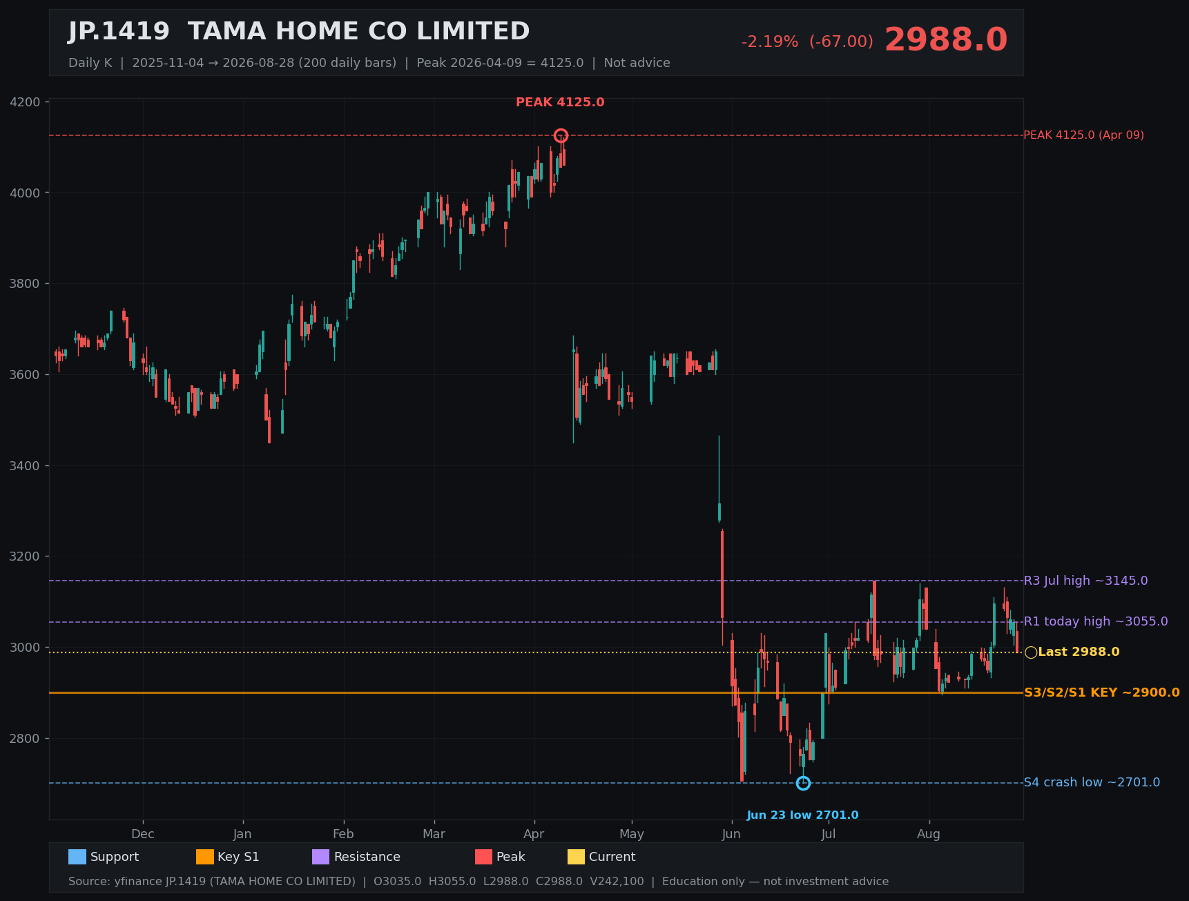Click the 3800 price axis label

[25, 284]
